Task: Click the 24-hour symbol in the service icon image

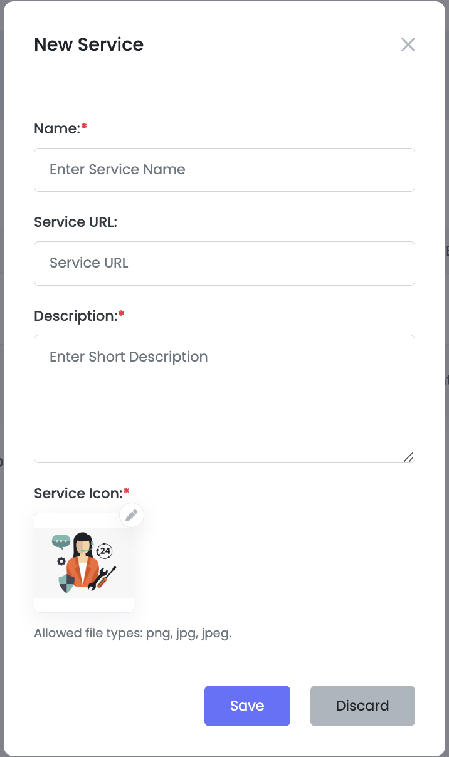Action: click(105, 551)
